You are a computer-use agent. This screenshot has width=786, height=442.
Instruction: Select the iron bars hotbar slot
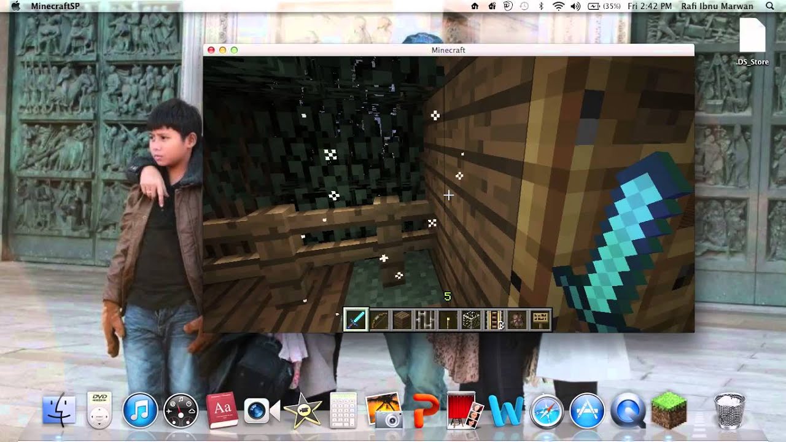[x=426, y=320]
